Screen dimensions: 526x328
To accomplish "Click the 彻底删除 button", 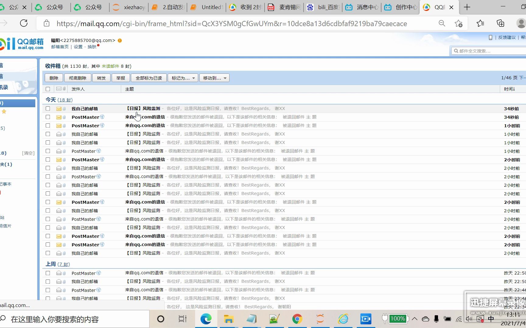I will click(x=78, y=78).
